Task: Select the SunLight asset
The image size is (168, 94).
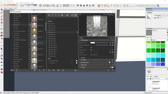Action: [x=52, y=63]
